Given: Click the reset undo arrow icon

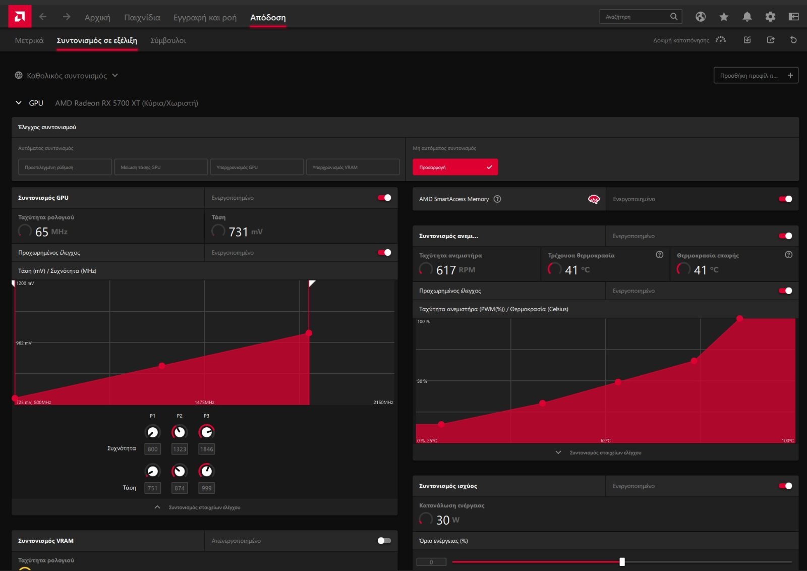Looking at the screenshot, I should (x=793, y=40).
